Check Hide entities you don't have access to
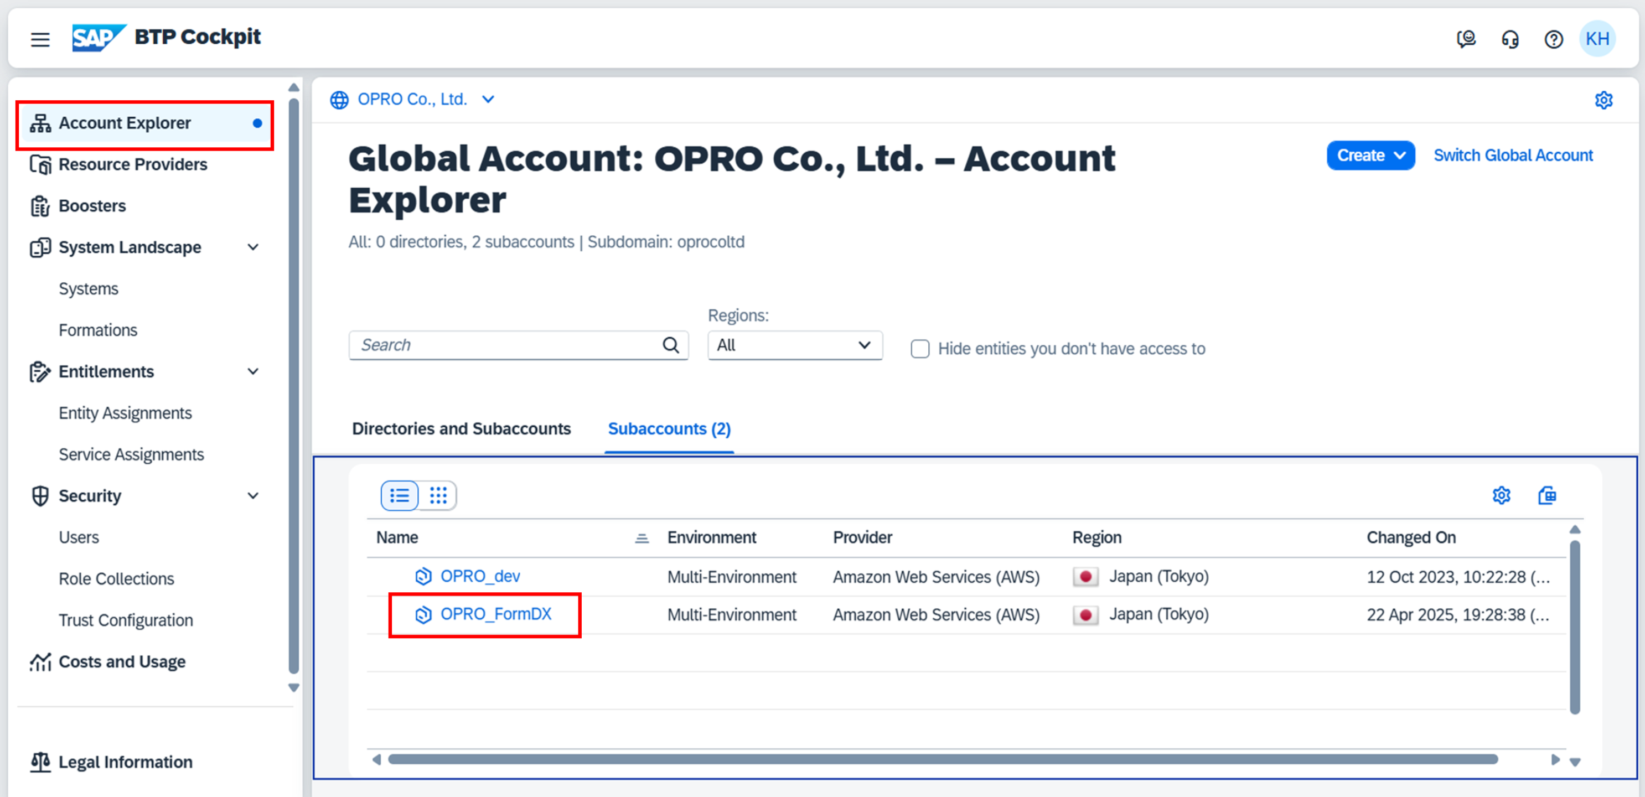Viewport: 1645px width, 797px height. pos(919,349)
